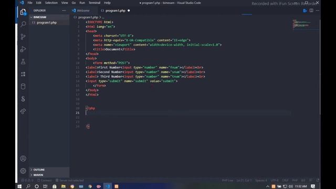Select program1.php in Explorer tree

pos(49,23)
